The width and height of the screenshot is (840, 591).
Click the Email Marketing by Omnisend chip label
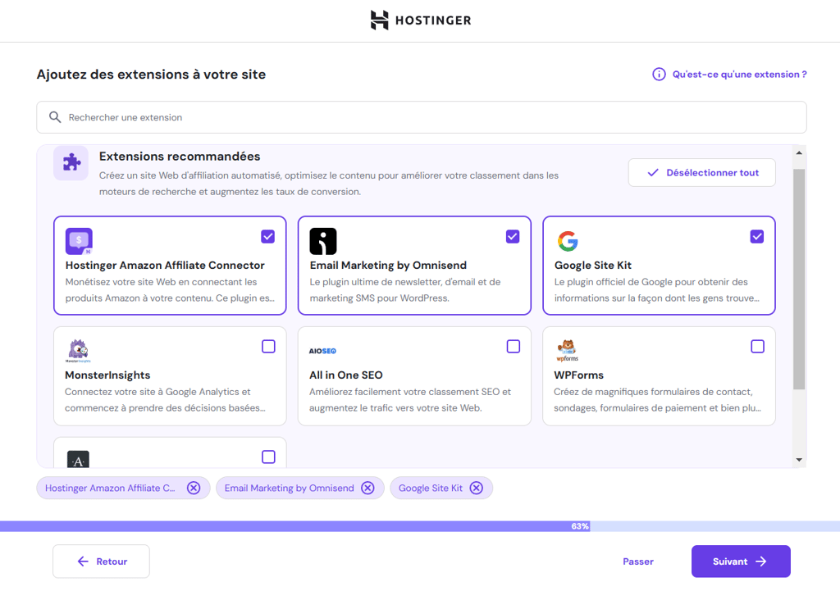tap(290, 489)
